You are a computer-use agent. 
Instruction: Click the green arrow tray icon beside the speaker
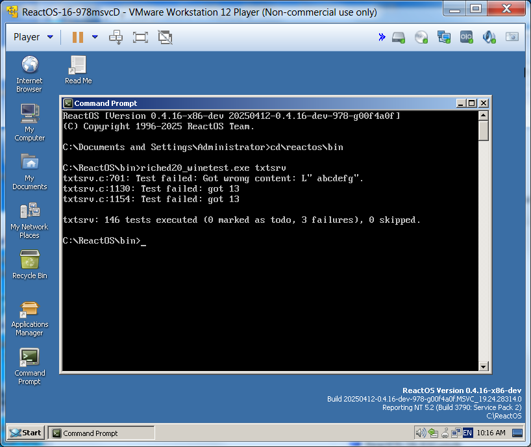433,433
